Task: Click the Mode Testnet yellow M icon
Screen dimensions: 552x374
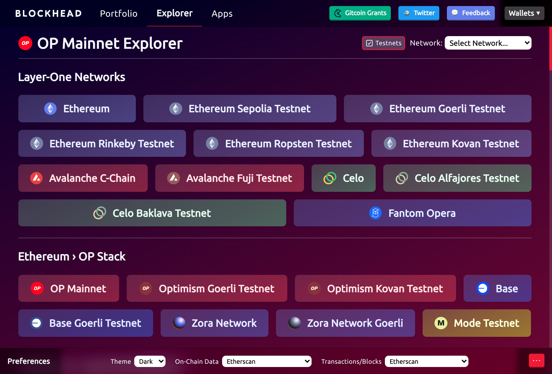Action: click(x=441, y=323)
